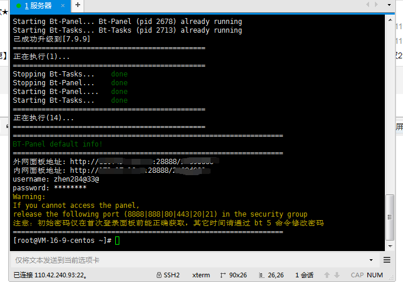Click the 'username: zhen284@33@' line
This screenshot has height=282, width=403.
pyautogui.click(x=56, y=179)
